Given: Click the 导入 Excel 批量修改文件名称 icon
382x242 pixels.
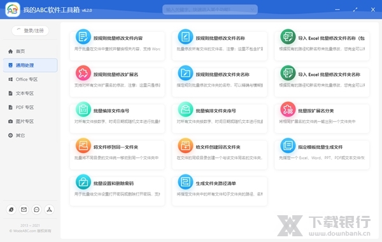Looking at the screenshot, I should pyautogui.click(x=288, y=37).
